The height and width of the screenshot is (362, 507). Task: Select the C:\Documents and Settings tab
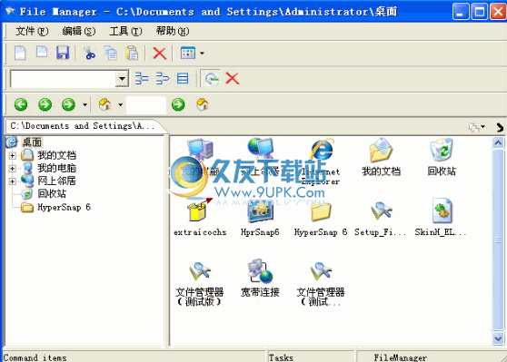(83, 126)
